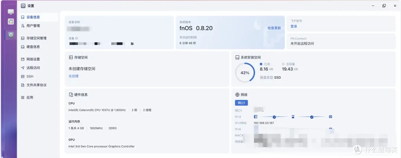The height and width of the screenshot is (158, 401).
Task: Click the 检查更新 link
Action: click(274, 28)
